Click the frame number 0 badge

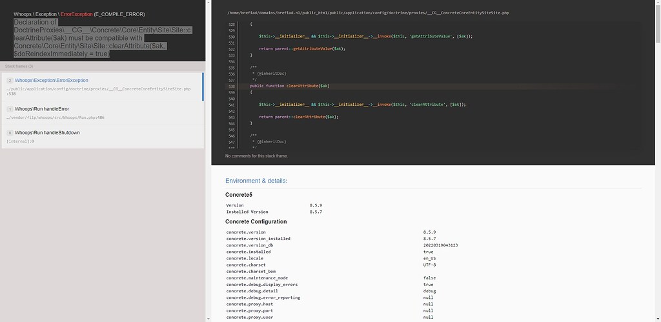pos(10,133)
